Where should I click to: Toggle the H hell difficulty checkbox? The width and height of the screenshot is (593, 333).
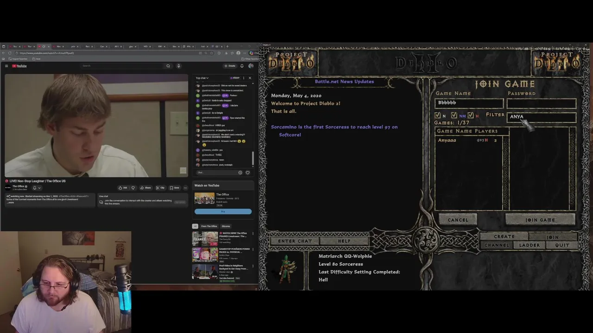coord(471,115)
